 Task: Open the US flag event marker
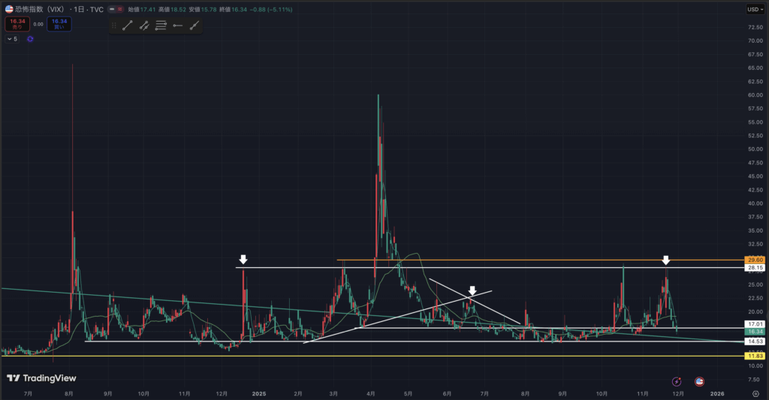click(x=699, y=381)
